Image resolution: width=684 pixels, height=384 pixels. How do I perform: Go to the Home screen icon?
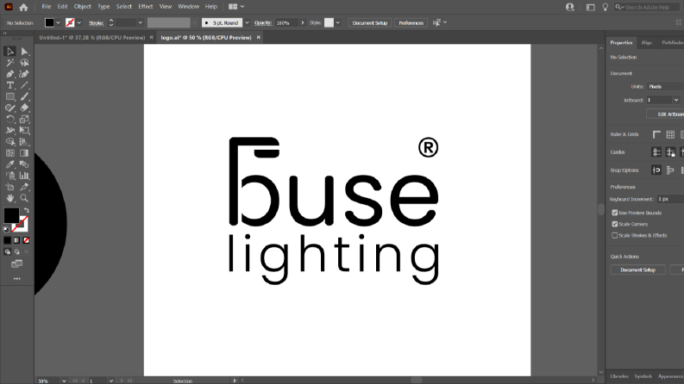[23, 7]
